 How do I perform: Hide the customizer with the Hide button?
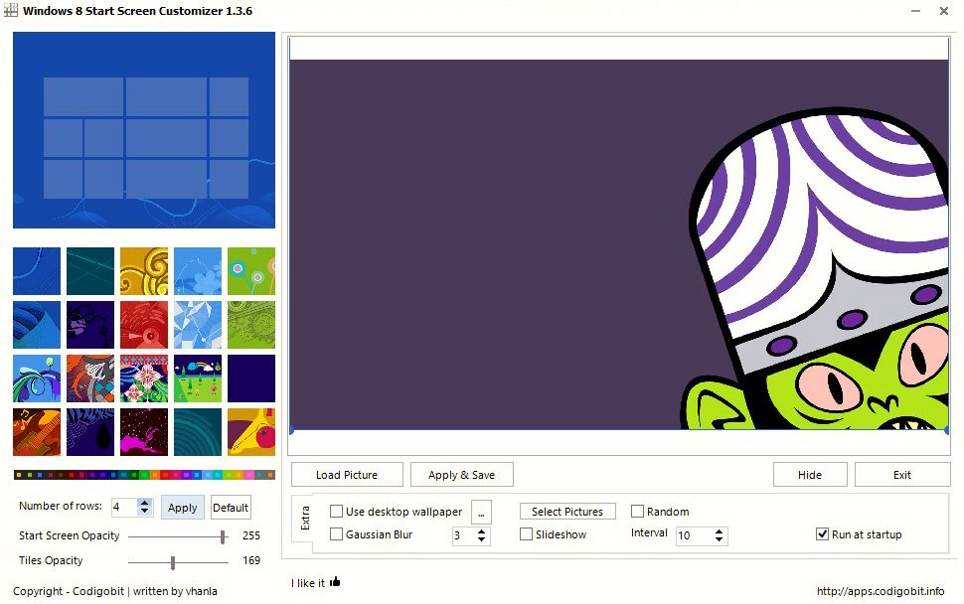click(810, 474)
